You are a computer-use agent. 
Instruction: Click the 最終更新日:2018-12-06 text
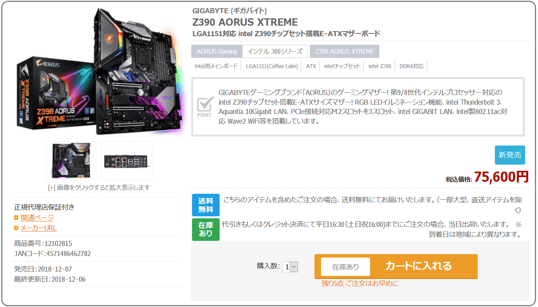coord(50,279)
